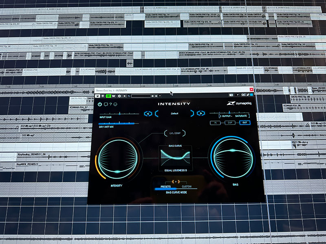
Task: Switch Bias Curve Mode to Custom
Action: pyautogui.click(x=187, y=187)
